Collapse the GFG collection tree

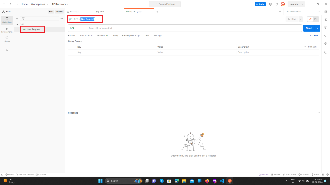coord(17,25)
